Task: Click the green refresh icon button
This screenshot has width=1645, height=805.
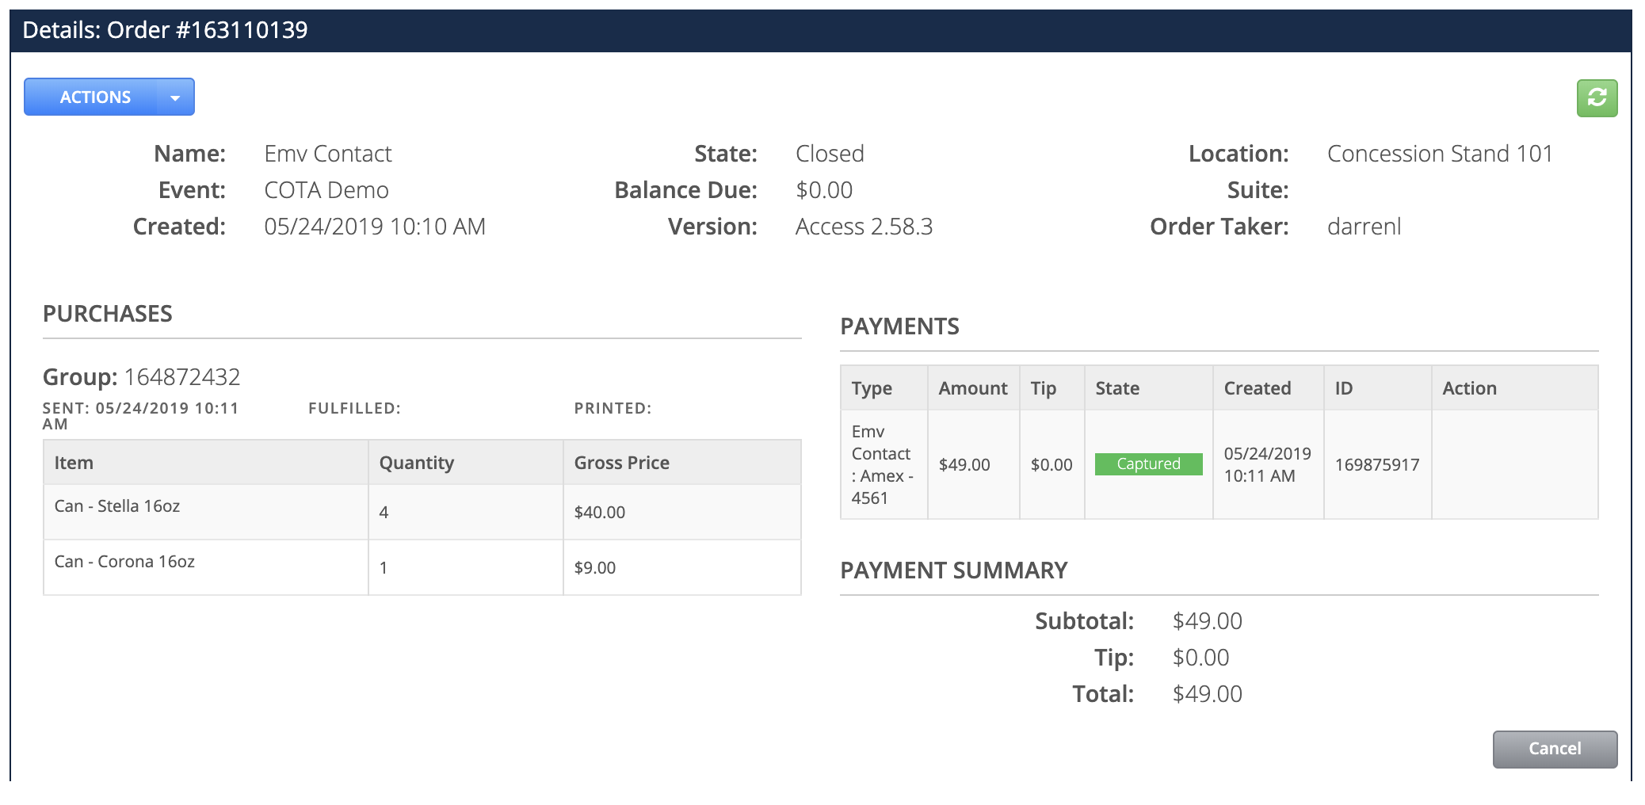Action: coord(1597,98)
